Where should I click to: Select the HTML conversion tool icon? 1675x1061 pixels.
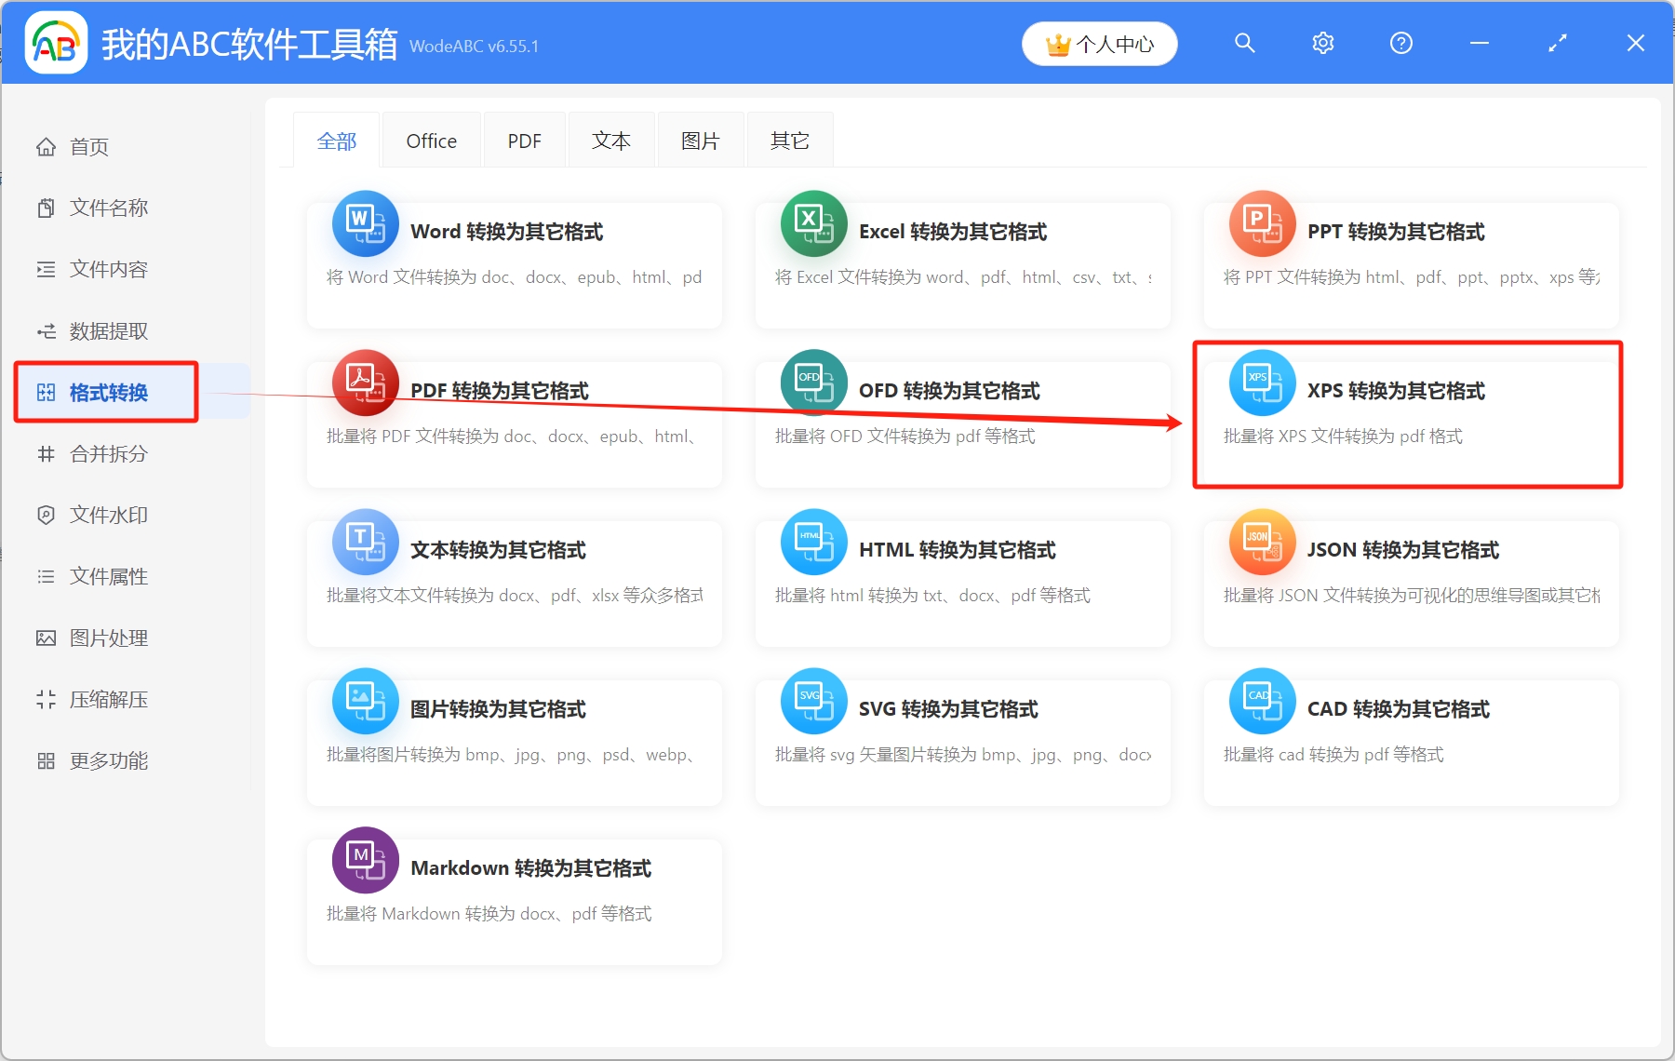[813, 542]
